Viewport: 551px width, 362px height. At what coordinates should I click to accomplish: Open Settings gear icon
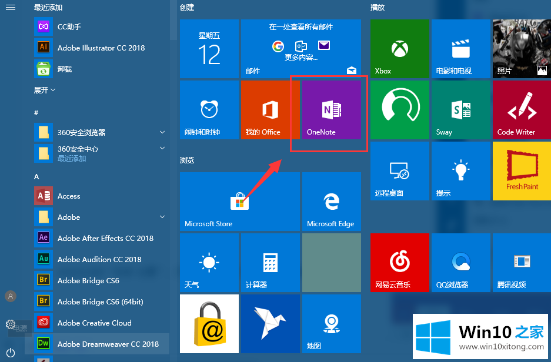[10, 324]
